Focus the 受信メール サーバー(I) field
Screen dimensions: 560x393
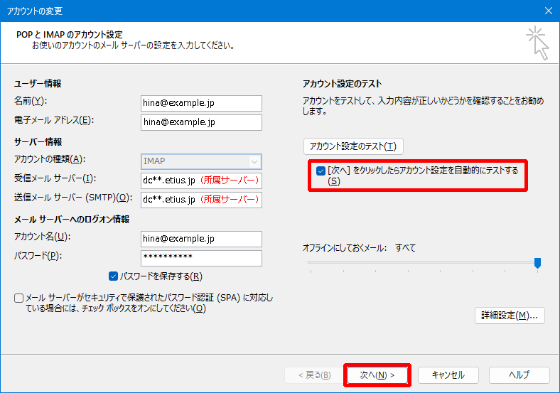pyautogui.click(x=201, y=181)
